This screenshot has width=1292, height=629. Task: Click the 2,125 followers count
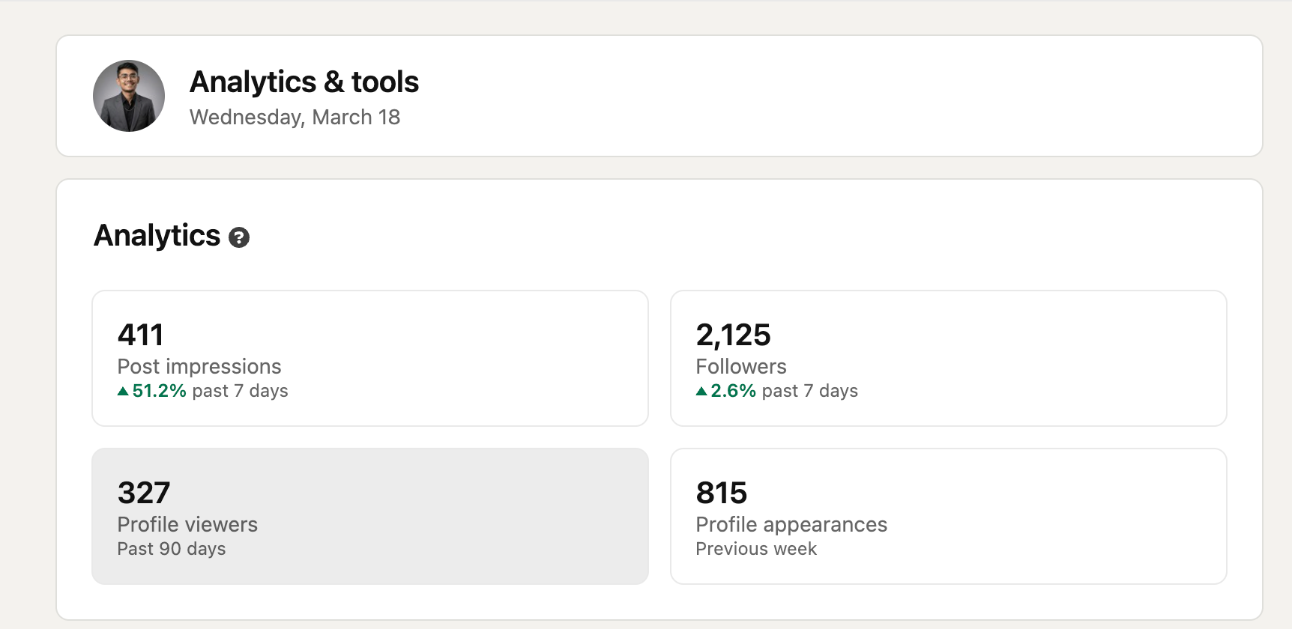(733, 335)
